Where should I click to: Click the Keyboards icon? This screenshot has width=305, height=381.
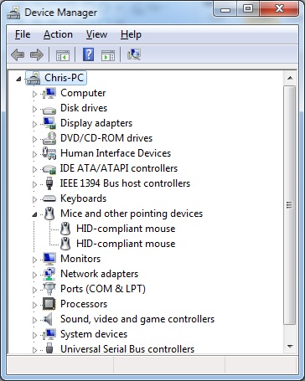pyautogui.click(x=49, y=198)
